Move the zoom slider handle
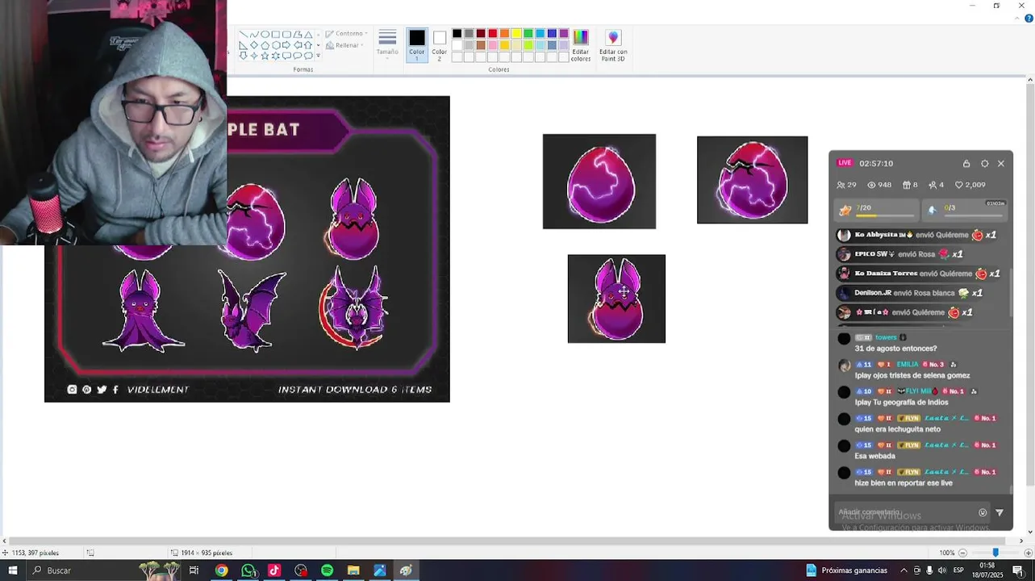1035x581 pixels. 995,552
